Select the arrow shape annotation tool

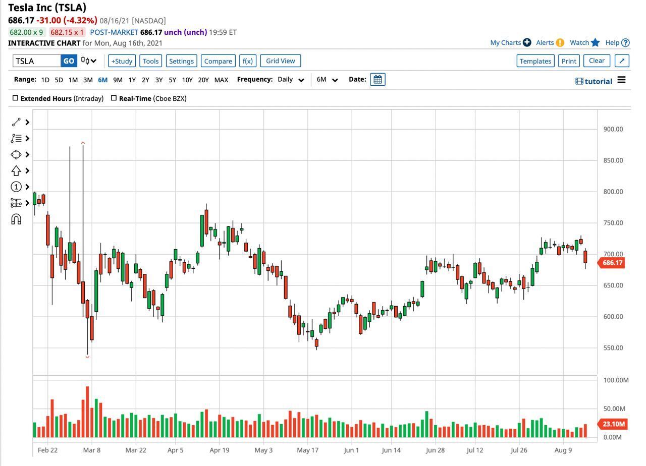[16, 170]
